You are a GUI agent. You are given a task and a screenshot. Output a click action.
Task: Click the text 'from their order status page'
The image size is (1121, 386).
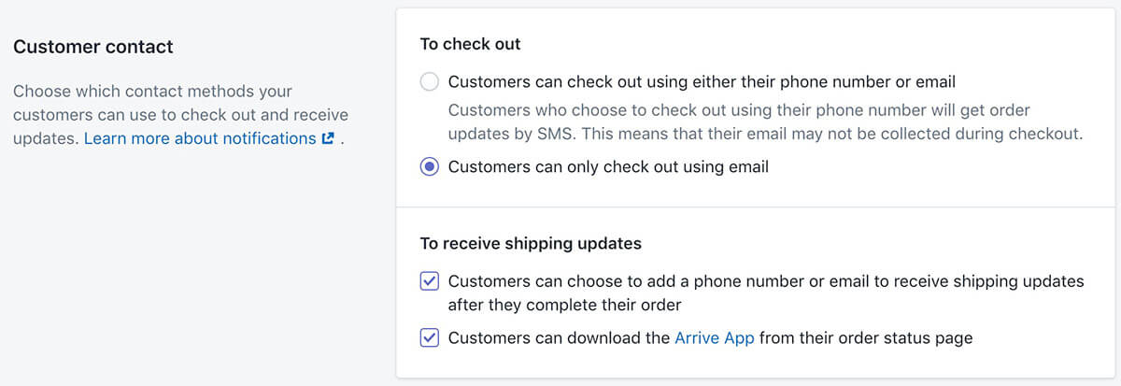pyautogui.click(x=866, y=338)
